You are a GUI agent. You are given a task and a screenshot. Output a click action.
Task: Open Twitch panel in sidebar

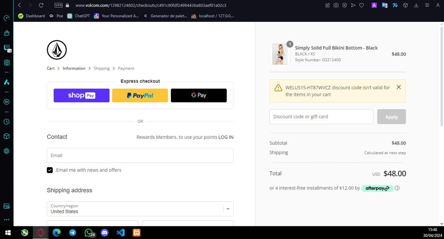[x=7, y=48]
